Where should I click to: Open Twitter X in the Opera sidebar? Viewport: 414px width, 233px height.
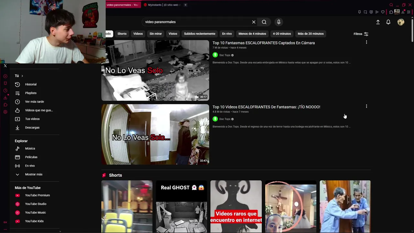(5, 66)
